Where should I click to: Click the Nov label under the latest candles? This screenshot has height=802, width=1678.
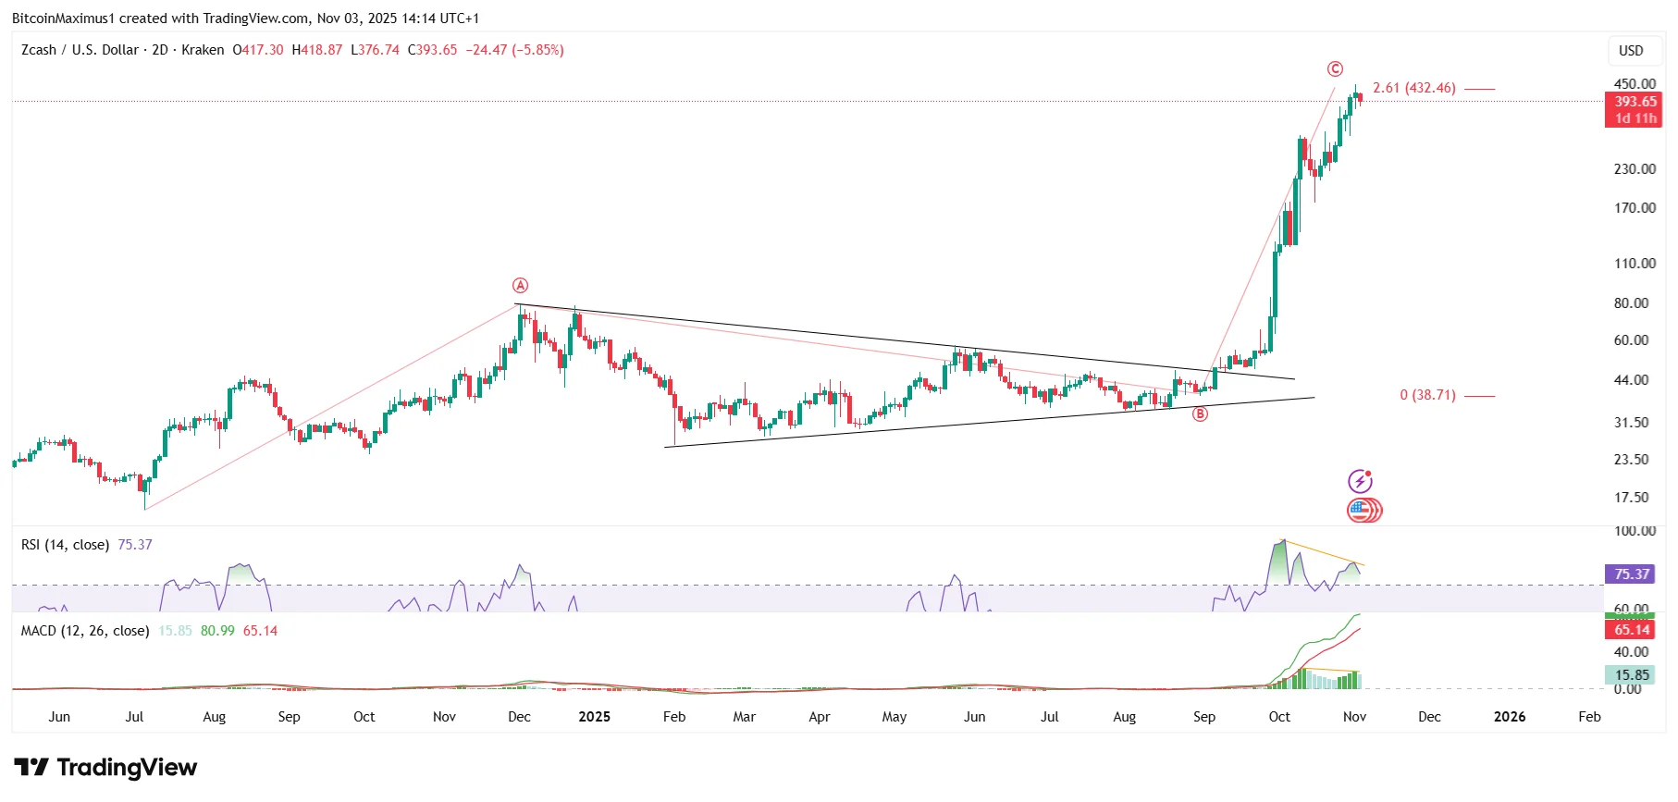[x=1354, y=717]
